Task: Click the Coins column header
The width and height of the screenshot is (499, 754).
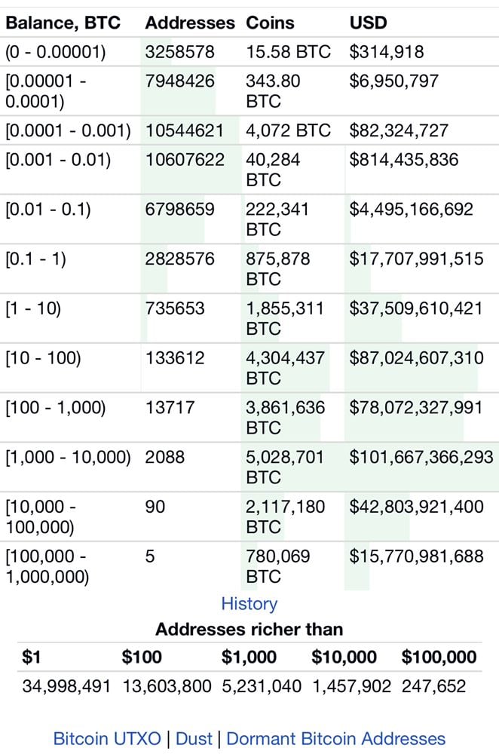Action: tap(268, 23)
